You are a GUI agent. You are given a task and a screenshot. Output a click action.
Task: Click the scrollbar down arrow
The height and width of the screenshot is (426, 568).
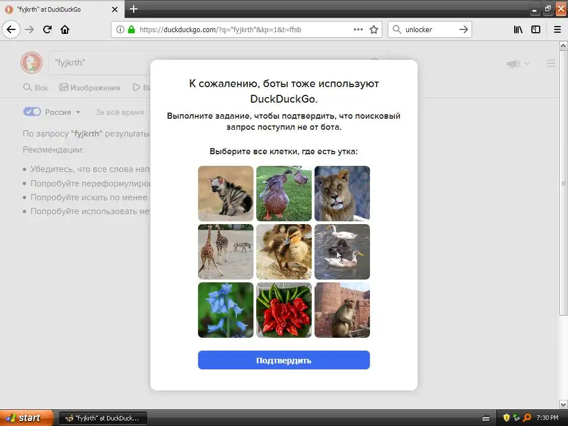(564, 404)
